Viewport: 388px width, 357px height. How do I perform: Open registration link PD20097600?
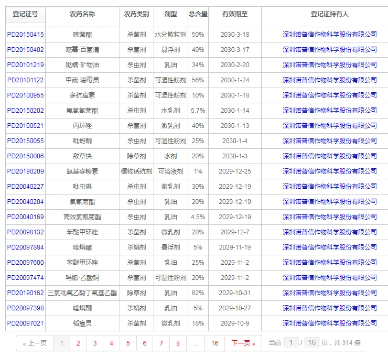26,263
